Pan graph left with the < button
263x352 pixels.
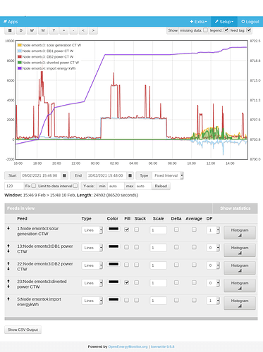[83, 30]
